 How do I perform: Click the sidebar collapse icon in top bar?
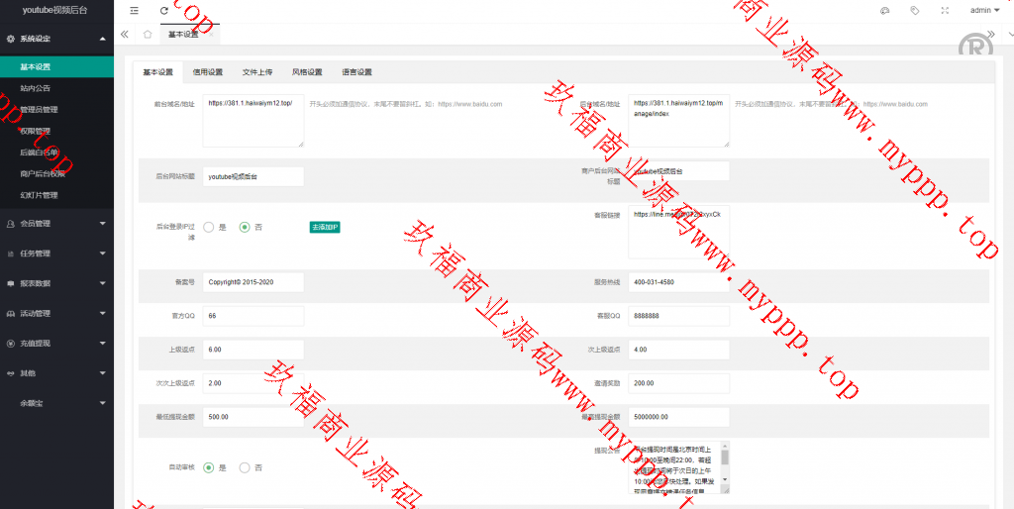click(134, 11)
